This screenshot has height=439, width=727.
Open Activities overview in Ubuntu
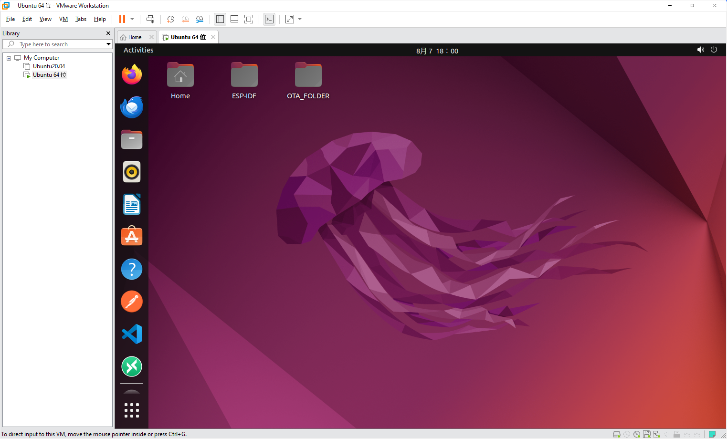coord(138,50)
